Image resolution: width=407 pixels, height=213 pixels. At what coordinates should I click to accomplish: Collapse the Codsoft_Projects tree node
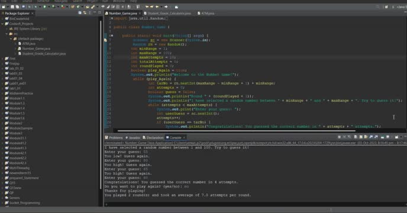click(x=2, y=24)
